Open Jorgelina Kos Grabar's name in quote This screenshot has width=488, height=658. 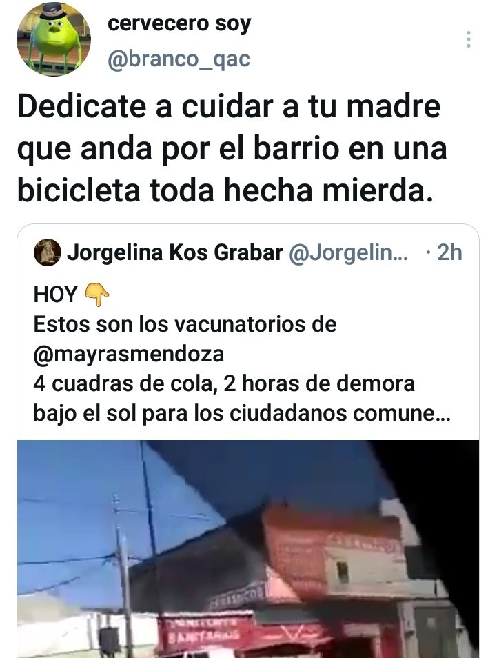pos(175,252)
